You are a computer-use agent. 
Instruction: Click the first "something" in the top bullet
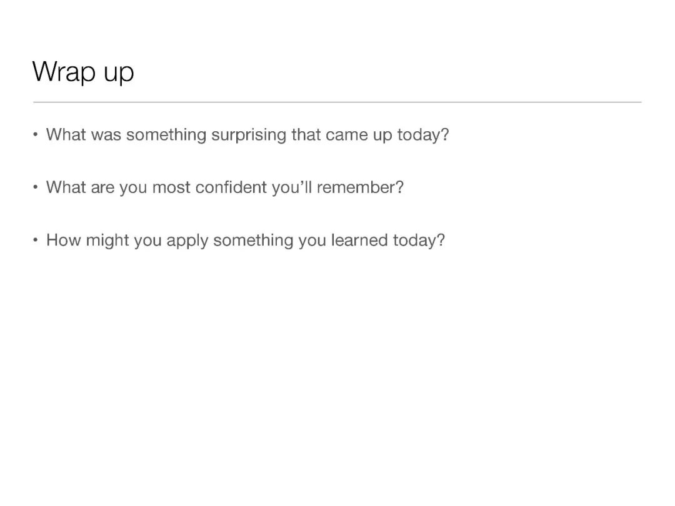(166, 136)
